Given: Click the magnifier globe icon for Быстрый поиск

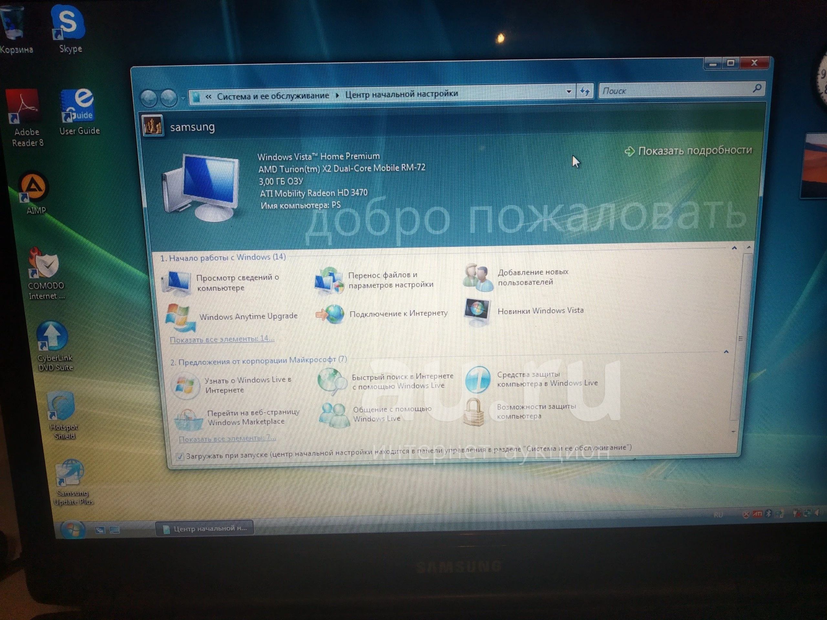Looking at the screenshot, I should pos(332,381).
